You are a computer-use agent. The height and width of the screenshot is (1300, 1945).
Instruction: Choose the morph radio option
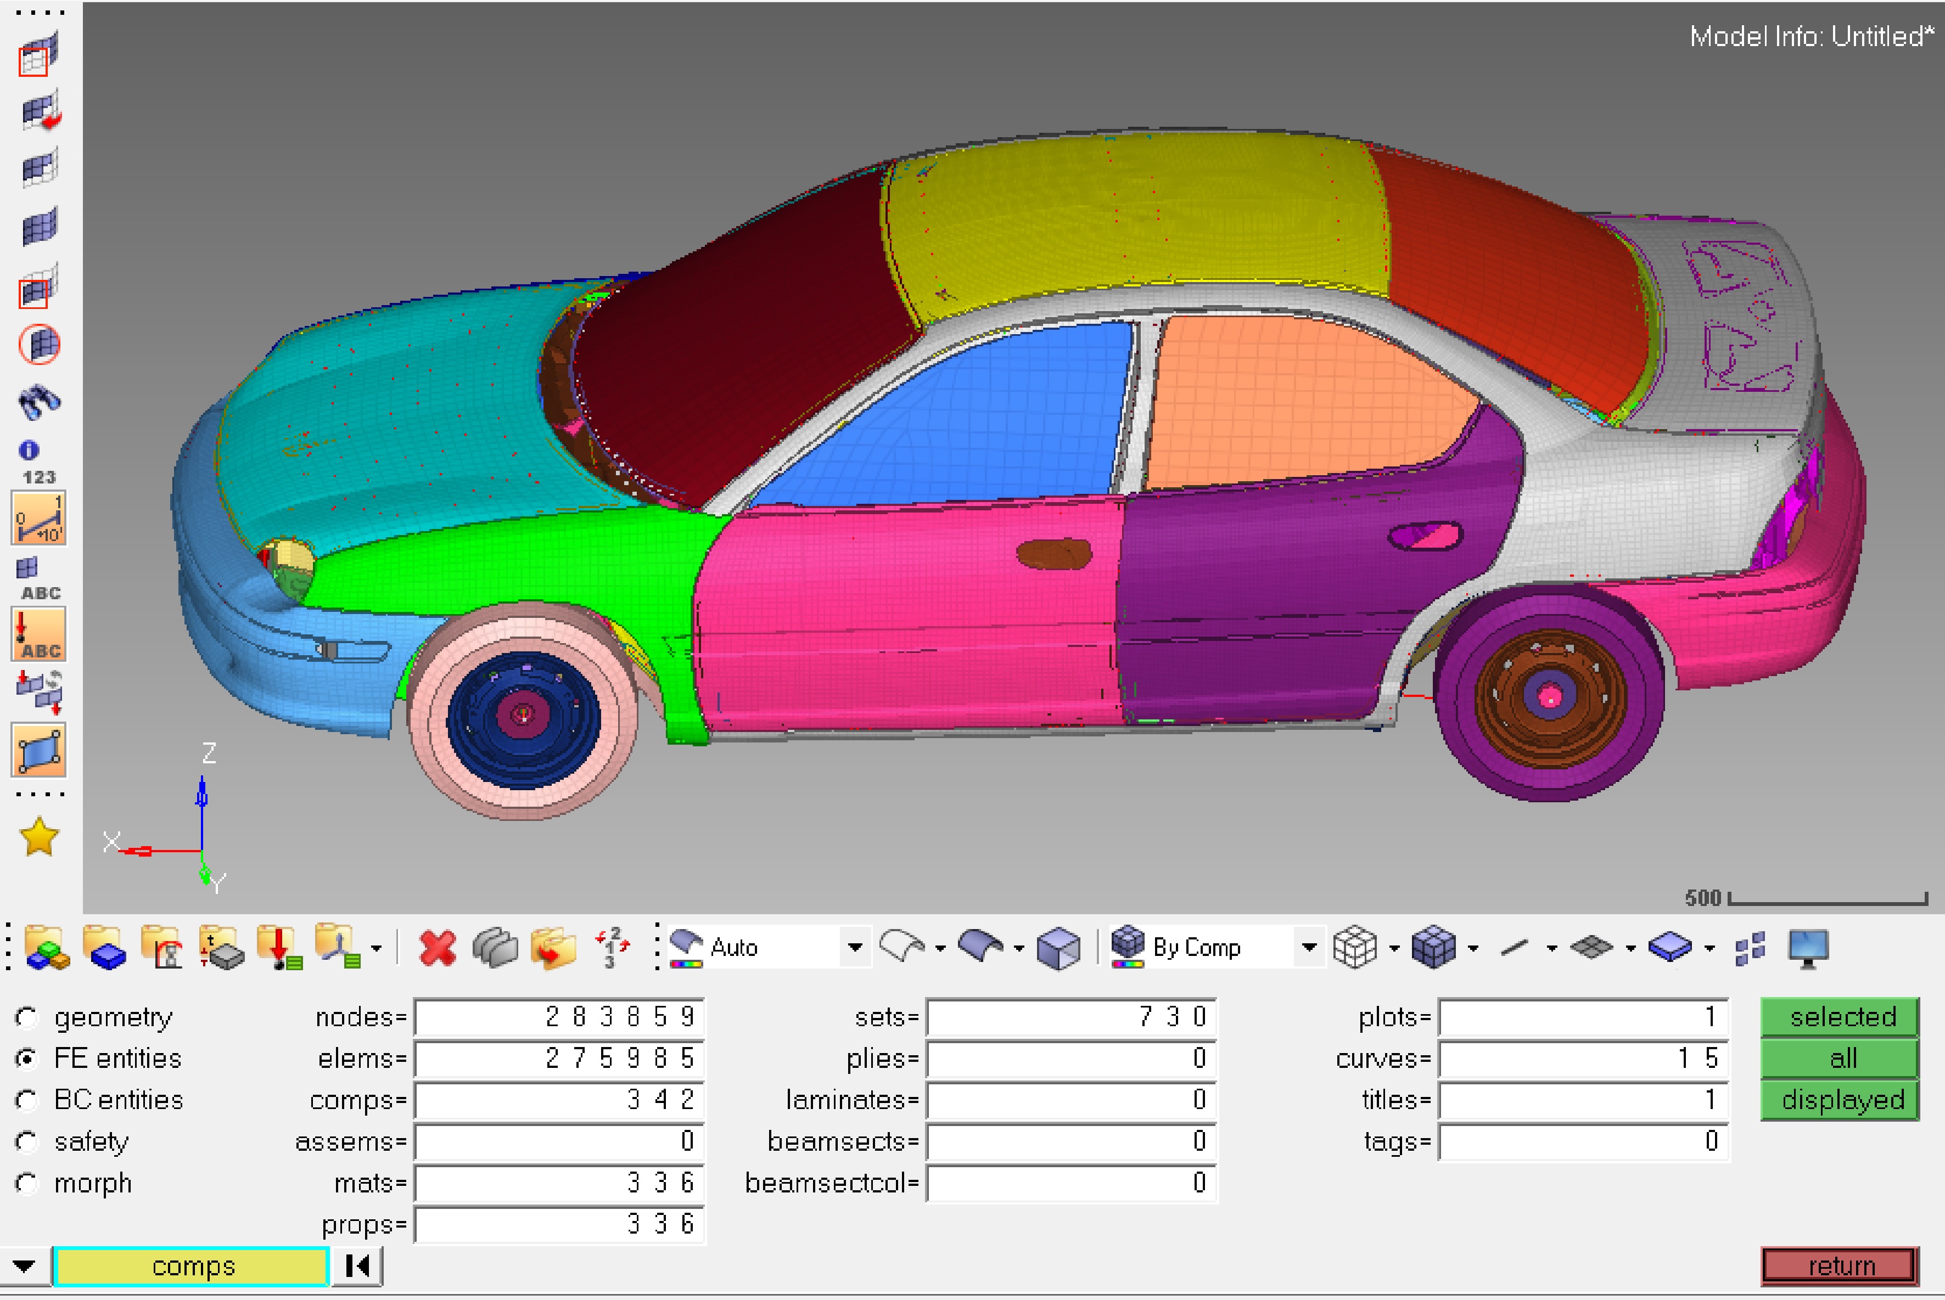pyautogui.click(x=26, y=1183)
